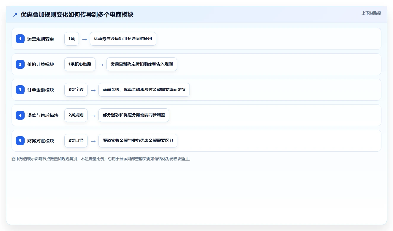The width and height of the screenshot is (393, 231).
Task: Click the diagonal arrow icon beside the title
Action: 15,15
